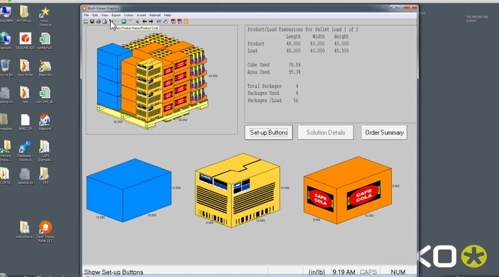
Task: Click the WPF export toolbar icon
Action: click(x=159, y=22)
